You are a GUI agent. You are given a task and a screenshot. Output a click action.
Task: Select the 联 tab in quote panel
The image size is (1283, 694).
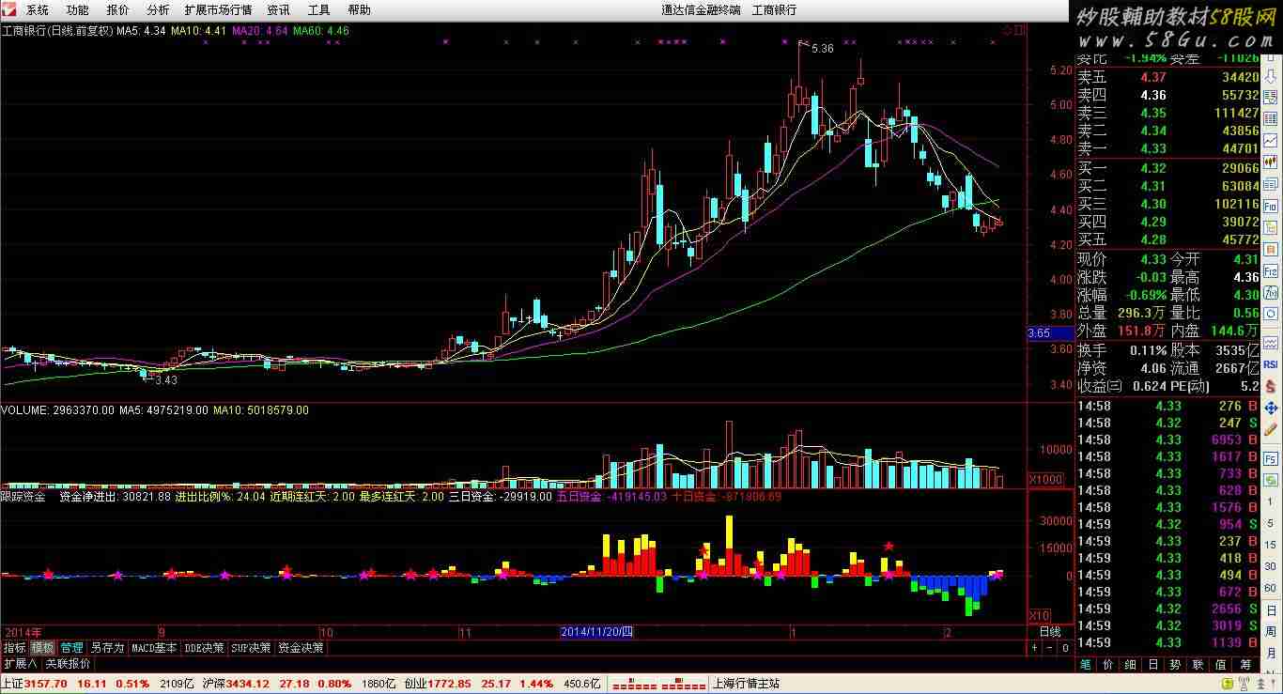(x=1198, y=665)
